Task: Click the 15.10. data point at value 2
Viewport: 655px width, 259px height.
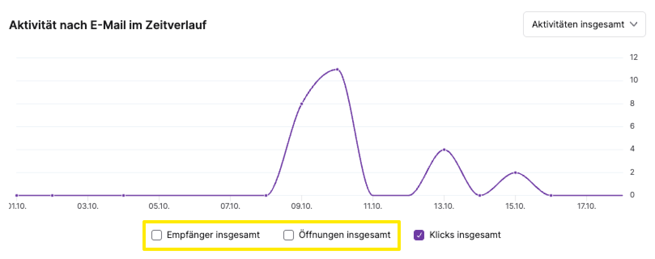Action: click(x=515, y=172)
